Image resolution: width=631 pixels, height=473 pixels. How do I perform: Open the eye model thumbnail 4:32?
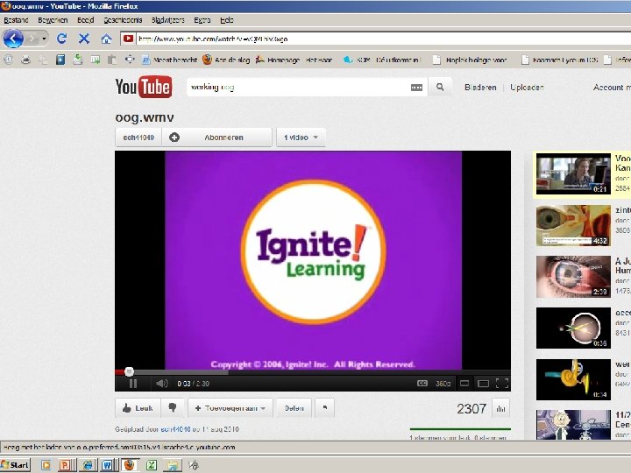tap(573, 225)
